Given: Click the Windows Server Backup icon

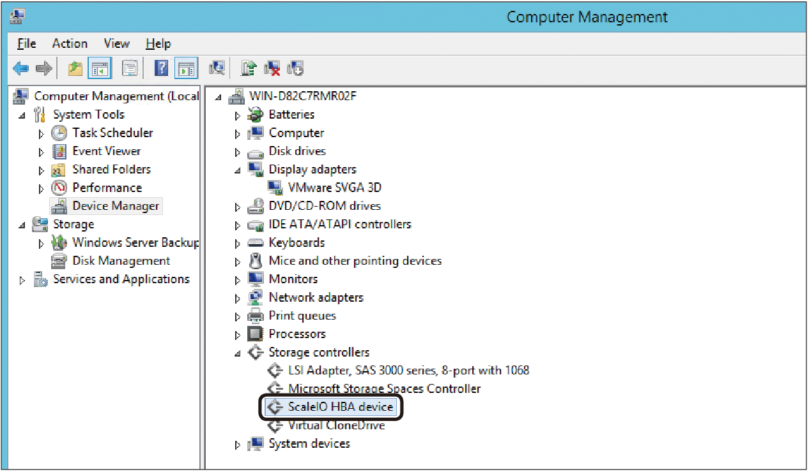Looking at the screenshot, I should pos(59,242).
